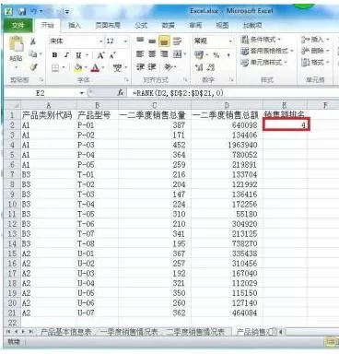Open the 一季度销售情况表 sheet tab
339x354 pixels.
pyautogui.click(x=129, y=332)
